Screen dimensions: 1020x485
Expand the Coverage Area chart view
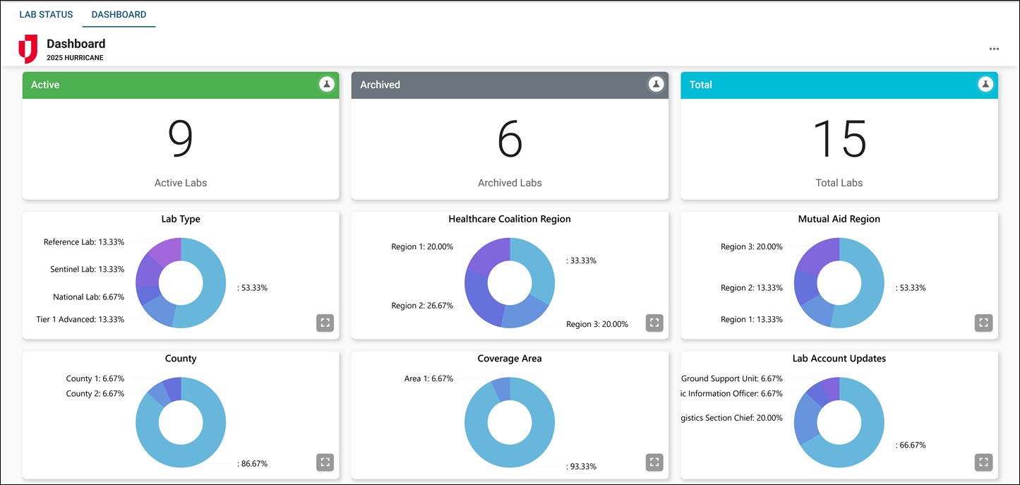coord(654,462)
